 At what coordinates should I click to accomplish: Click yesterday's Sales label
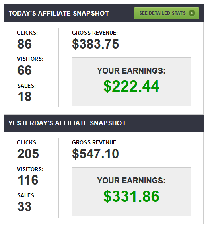(x=27, y=195)
